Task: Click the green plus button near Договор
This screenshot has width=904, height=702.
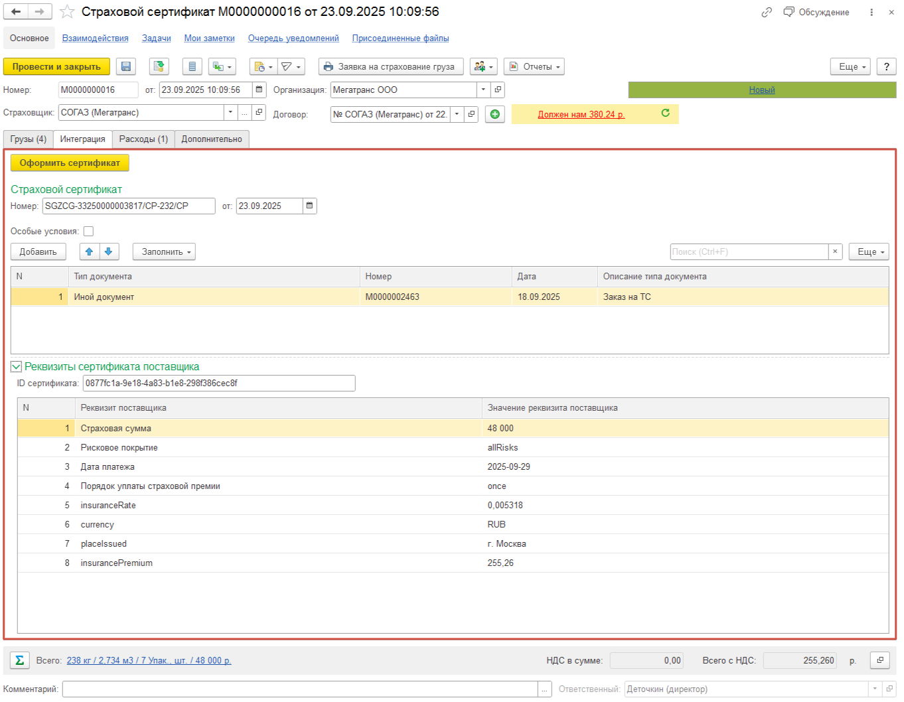Action: coord(494,114)
